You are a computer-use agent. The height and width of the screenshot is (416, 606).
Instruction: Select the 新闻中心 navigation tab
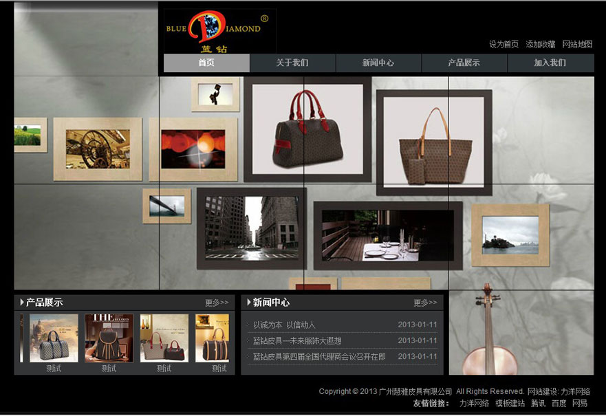(x=378, y=63)
